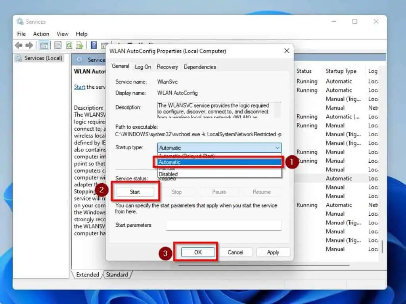
Task: Click the Services (Local) tree icon
Action: (19, 58)
